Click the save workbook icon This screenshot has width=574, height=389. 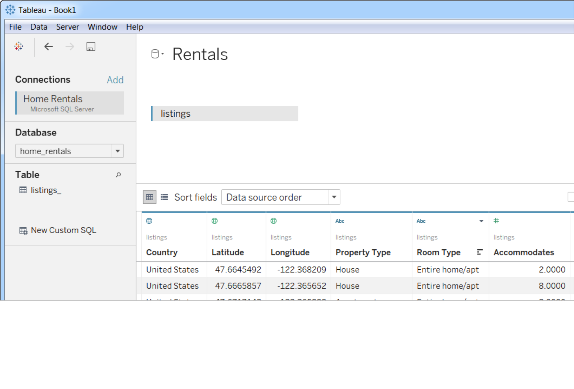(90, 46)
